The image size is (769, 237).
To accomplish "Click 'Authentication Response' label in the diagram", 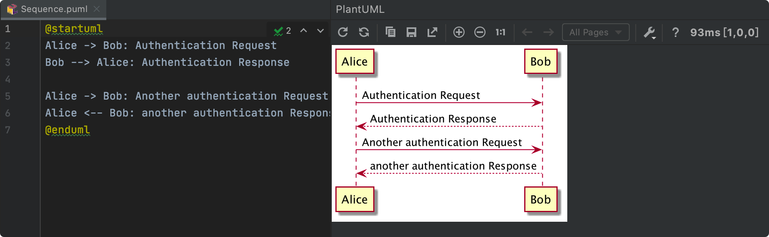I will coord(433,119).
